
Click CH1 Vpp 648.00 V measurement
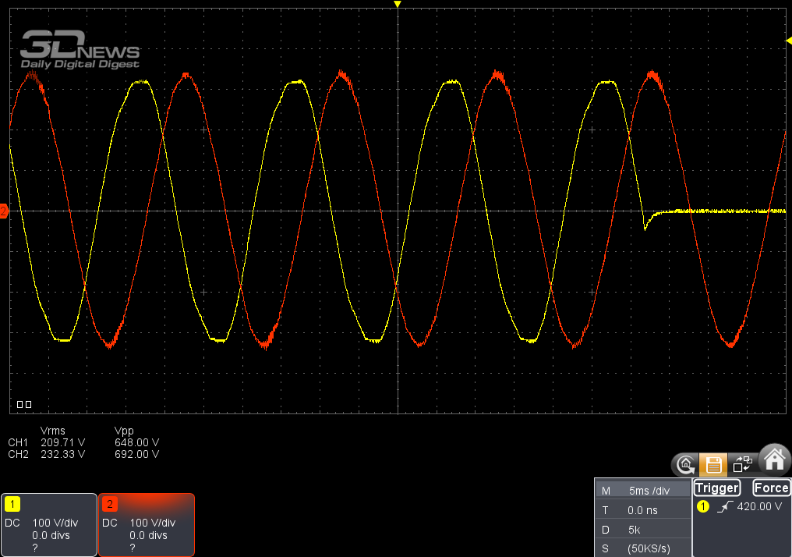tap(136, 442)
